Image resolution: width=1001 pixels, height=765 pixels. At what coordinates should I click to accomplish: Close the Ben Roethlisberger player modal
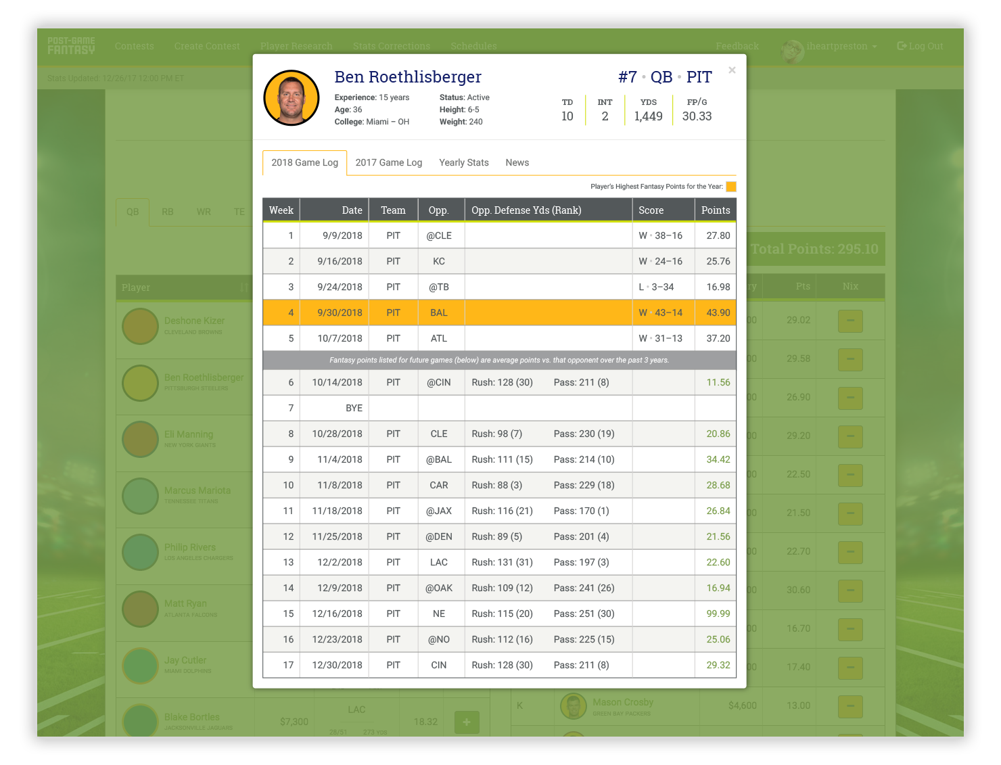(x=732, y=70)
